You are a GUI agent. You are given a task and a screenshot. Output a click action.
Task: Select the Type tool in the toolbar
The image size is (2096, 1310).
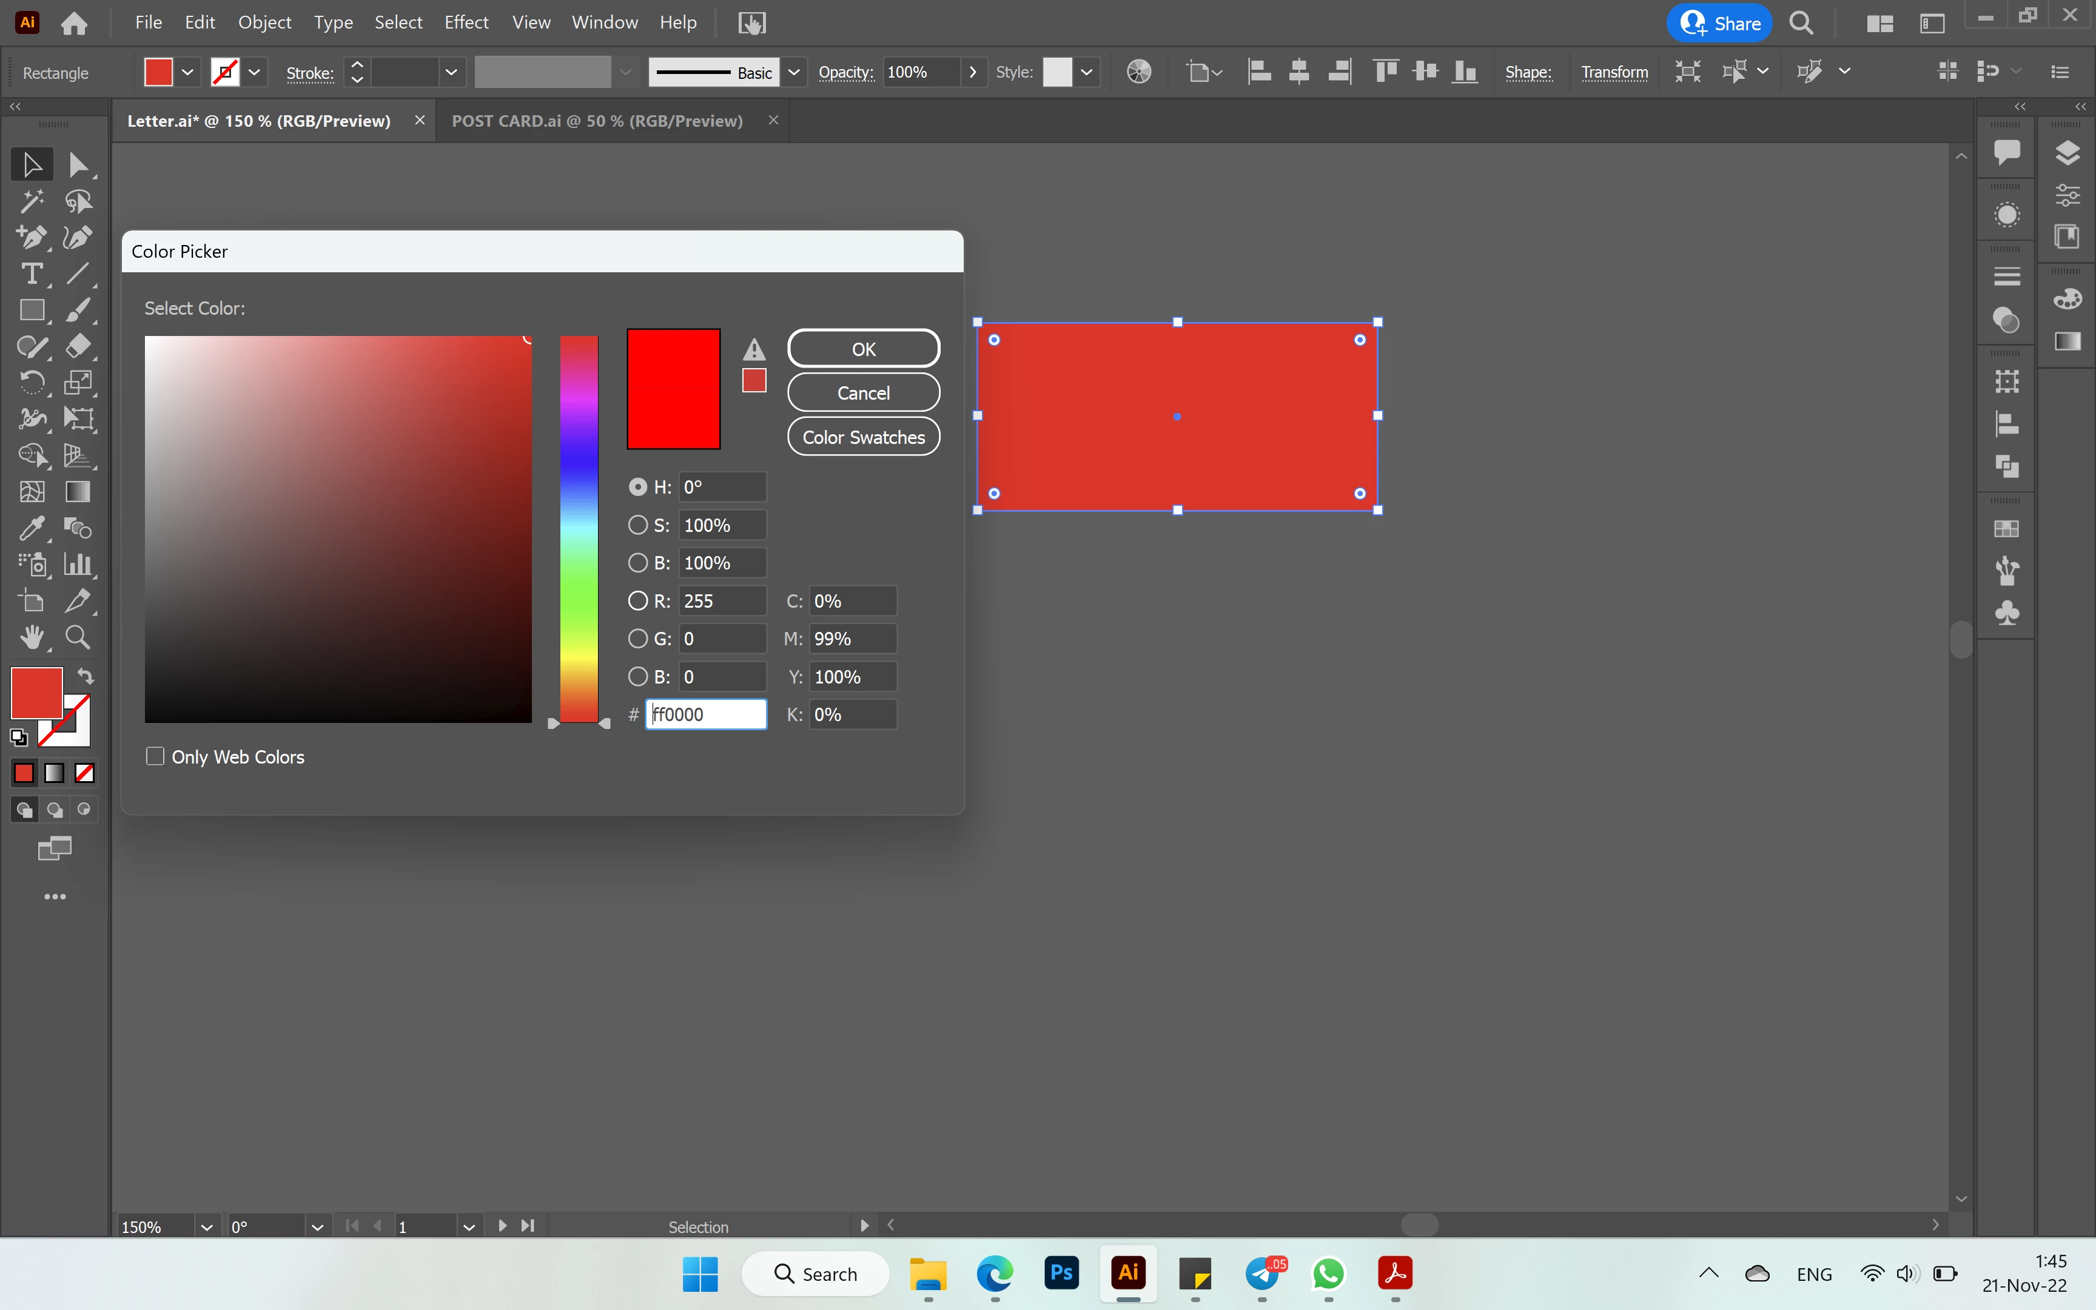(x=31, y=274)
